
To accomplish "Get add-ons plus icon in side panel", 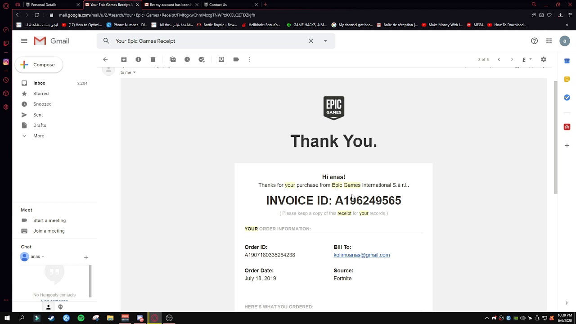I will (567, 145).
